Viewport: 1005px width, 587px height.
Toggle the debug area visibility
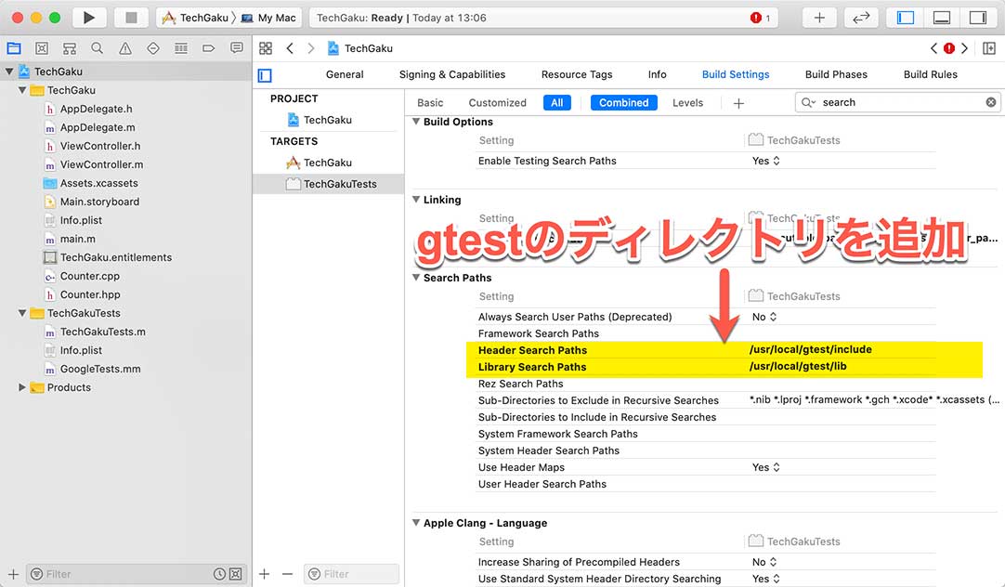pyautogui.click(x=942, y=18)
